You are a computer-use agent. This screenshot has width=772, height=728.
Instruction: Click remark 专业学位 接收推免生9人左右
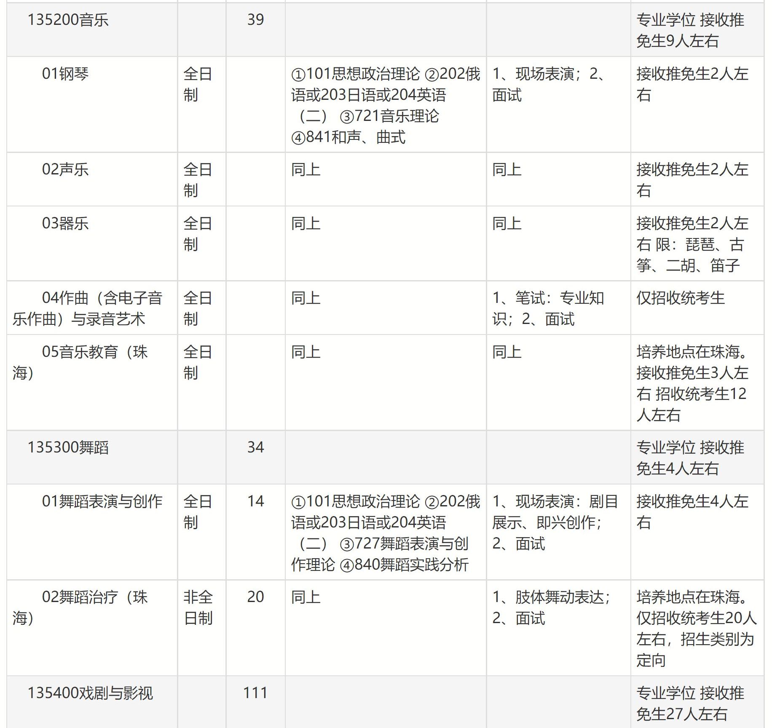click(690, 30)
